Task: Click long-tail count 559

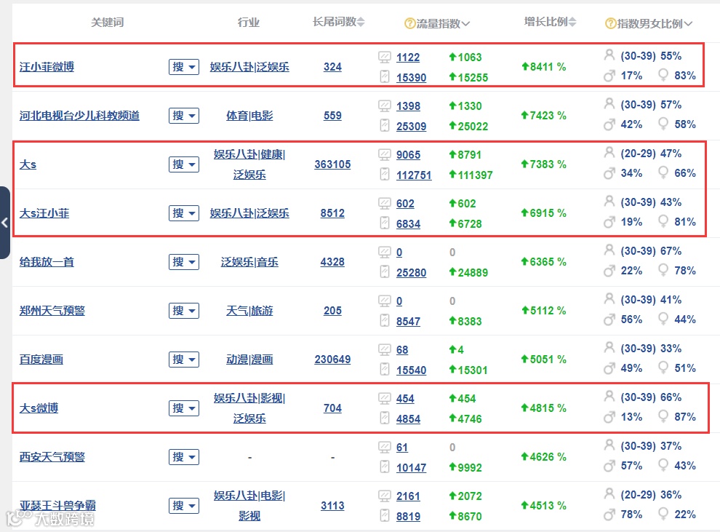Action: point(332,116)
